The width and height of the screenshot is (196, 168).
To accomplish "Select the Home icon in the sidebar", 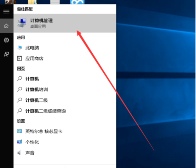I will click(x=6, y=26).
